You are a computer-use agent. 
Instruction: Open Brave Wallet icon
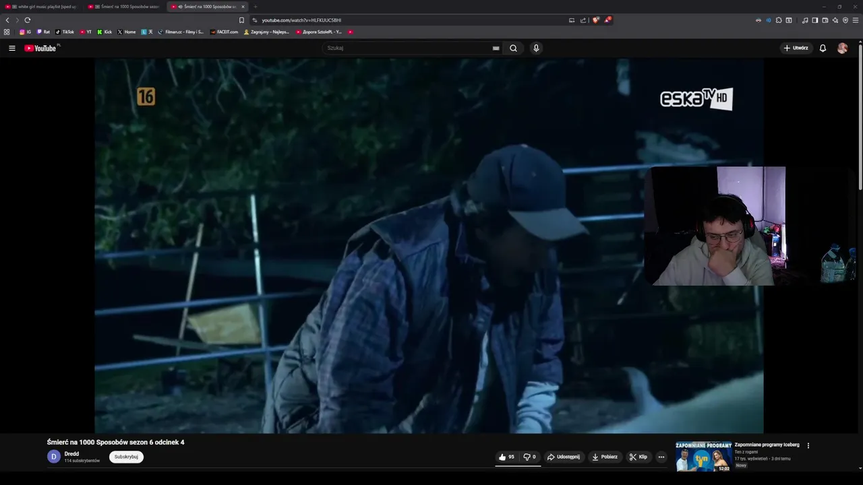[825, 20]
